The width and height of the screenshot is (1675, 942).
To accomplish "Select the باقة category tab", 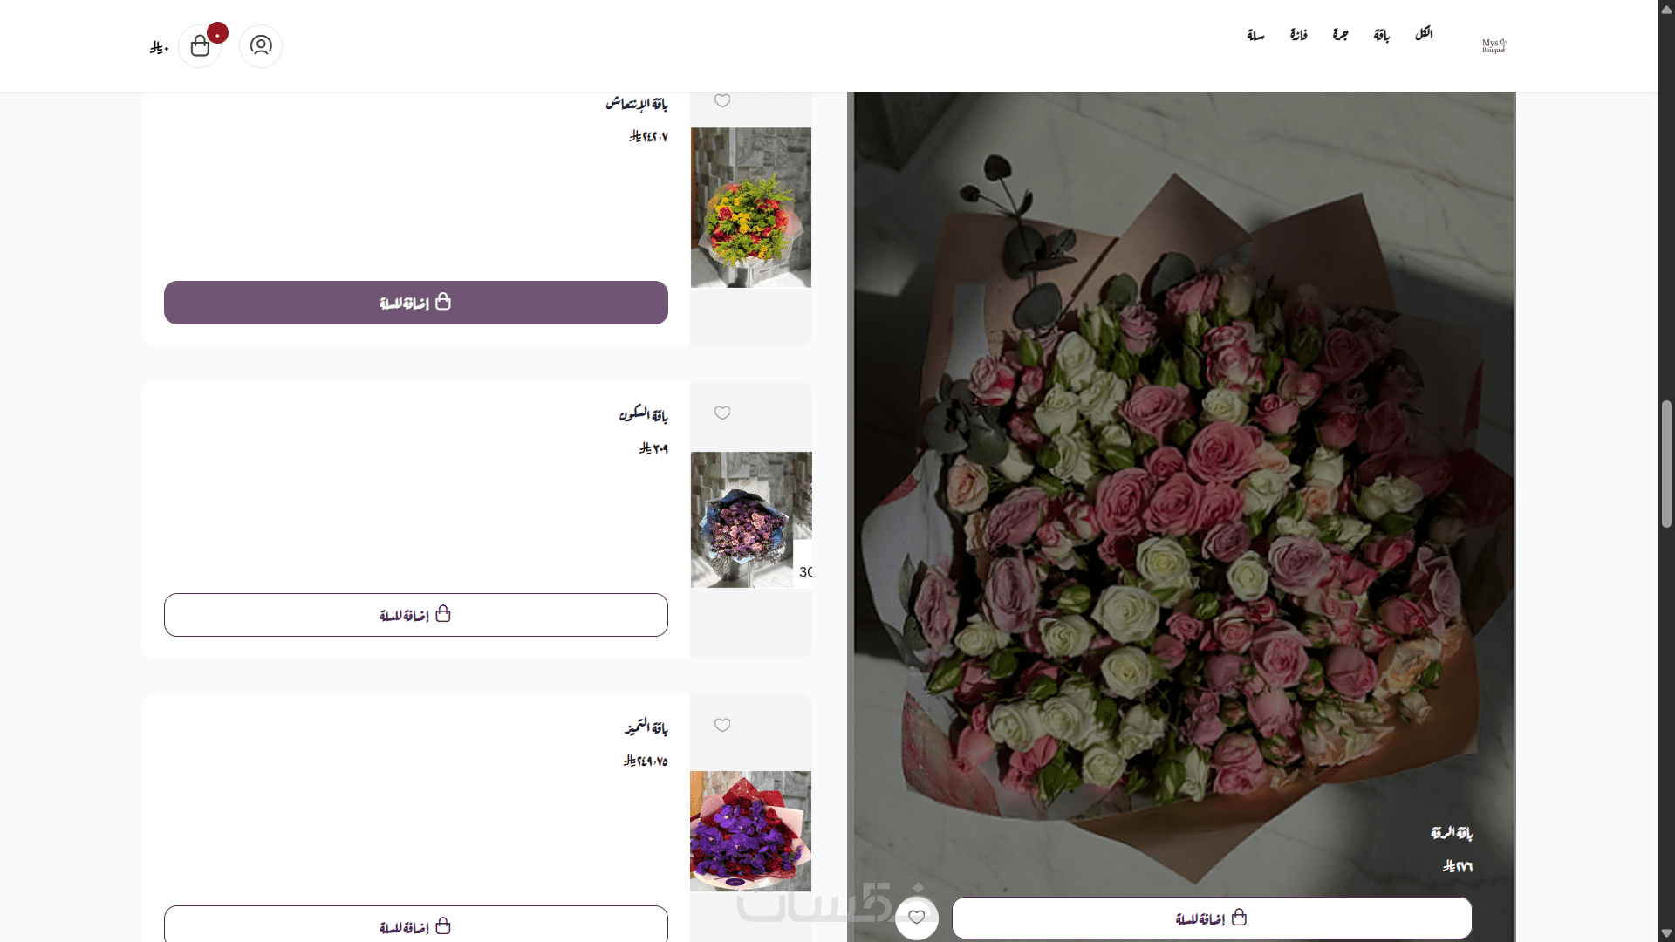I will click(1381, 35).
